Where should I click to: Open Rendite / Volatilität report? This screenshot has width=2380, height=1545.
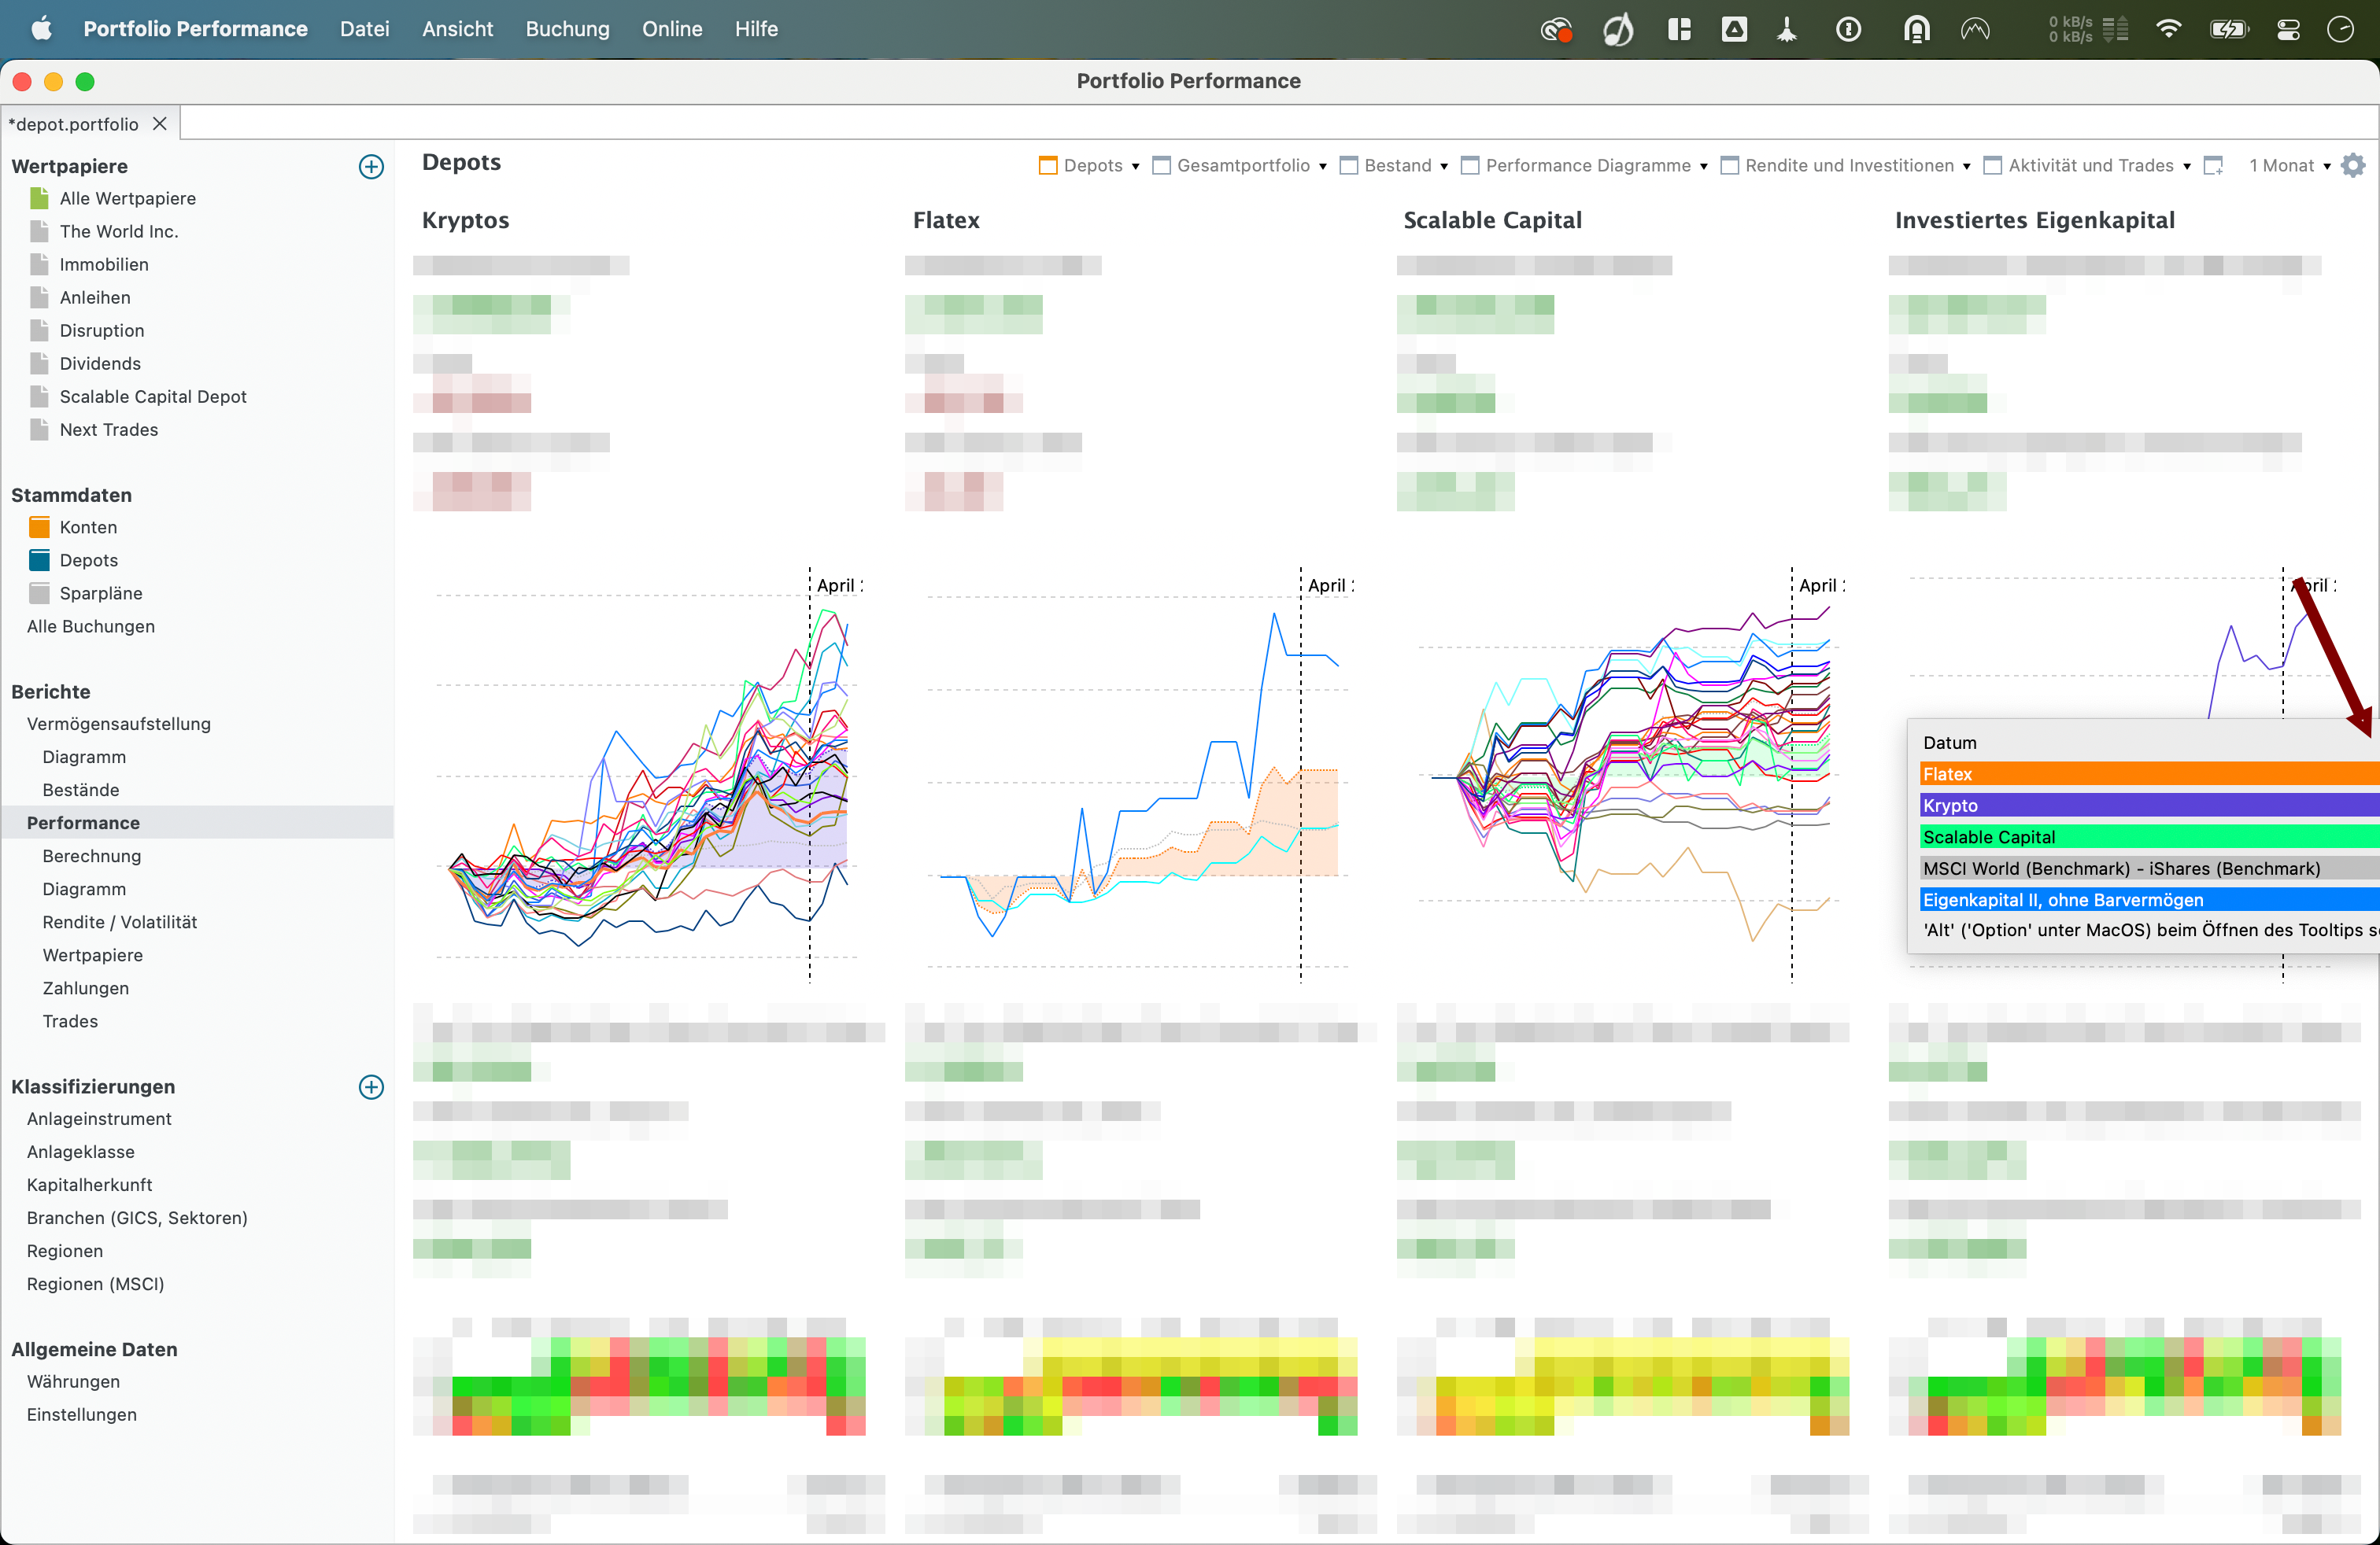tap(119, 921)
